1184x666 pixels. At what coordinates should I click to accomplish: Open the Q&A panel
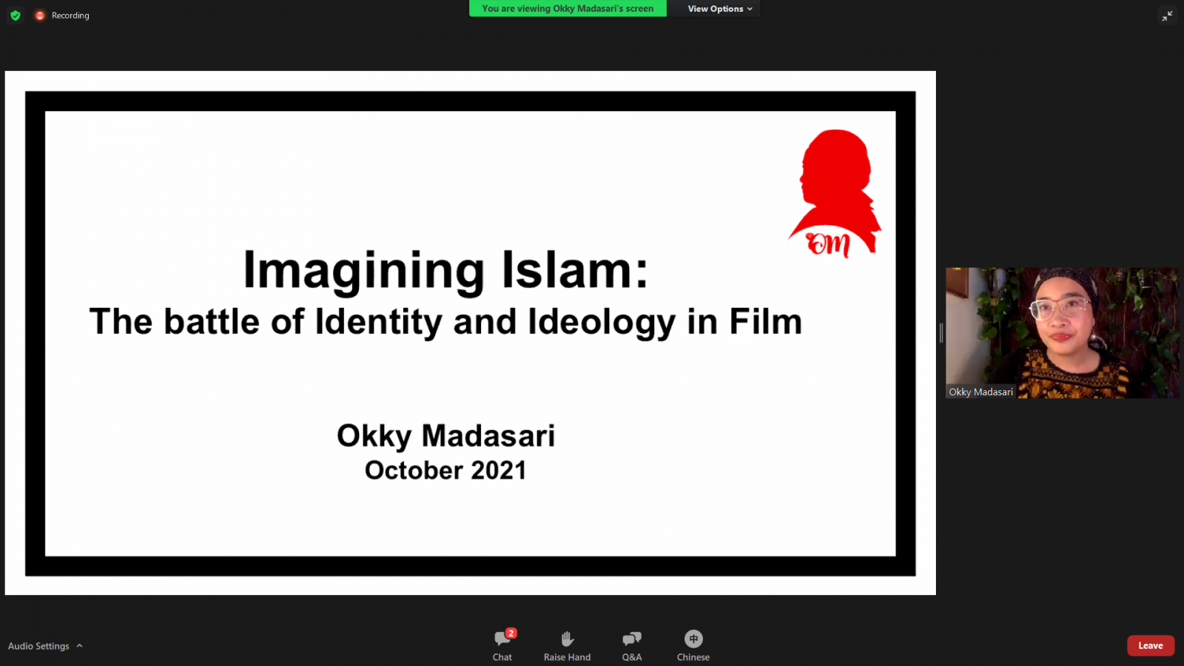(631, 645)
